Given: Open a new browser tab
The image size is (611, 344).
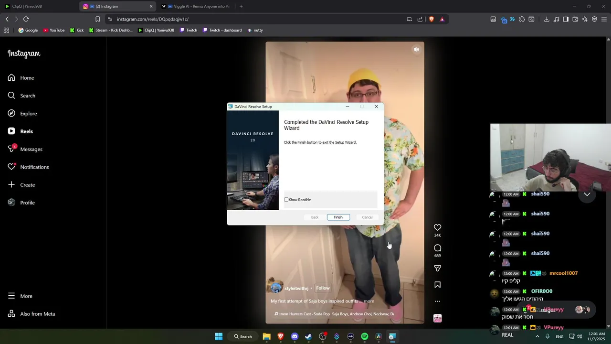Looking at the screenshot, I should pos(241,6).
